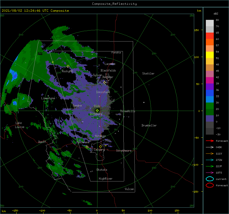Click the cyan 27ZW arrow icon
The image size is (229, 214).
point(210,160)
